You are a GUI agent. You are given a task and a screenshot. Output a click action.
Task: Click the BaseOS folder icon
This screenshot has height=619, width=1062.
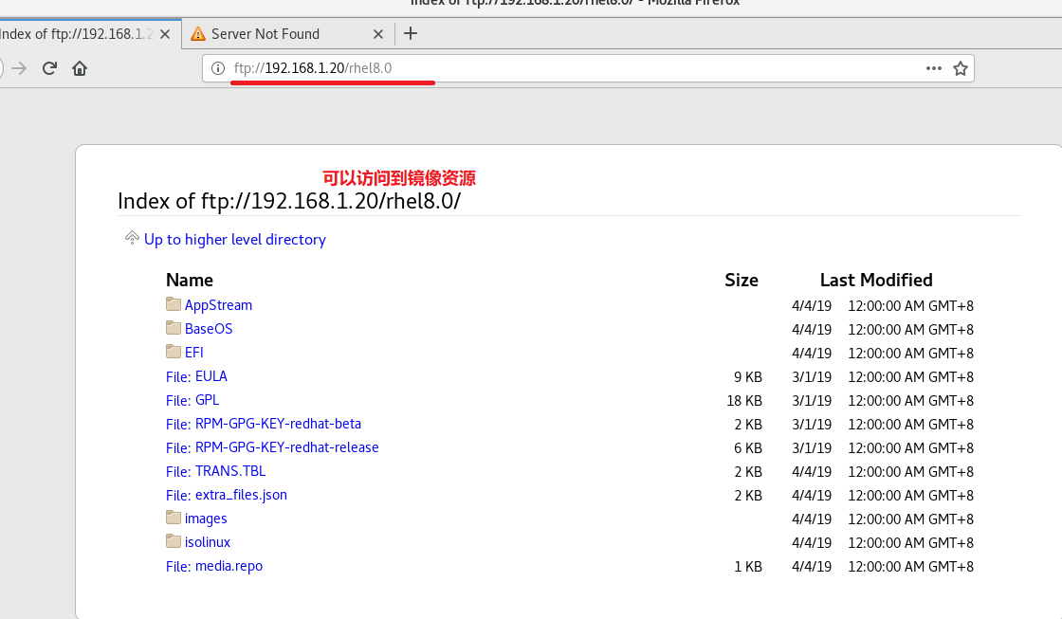tap(174, 328)
